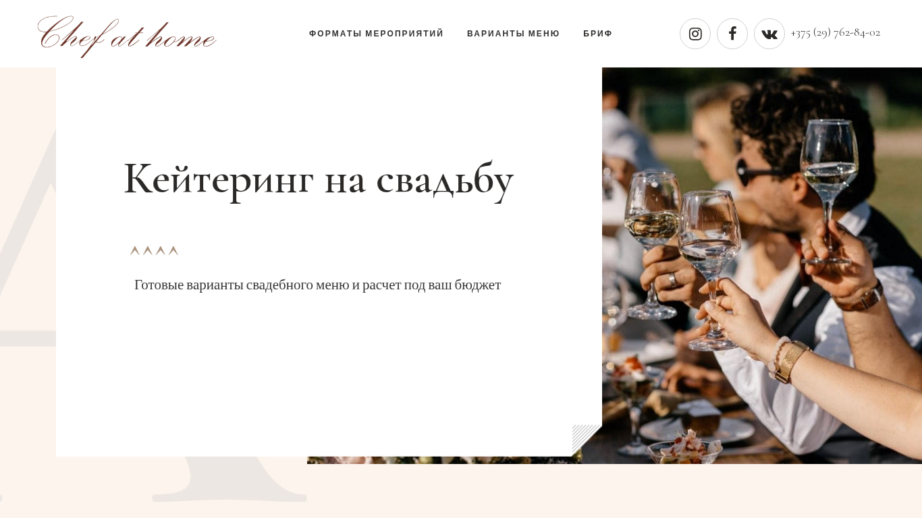Open the VK social network icon

point(769,34)
